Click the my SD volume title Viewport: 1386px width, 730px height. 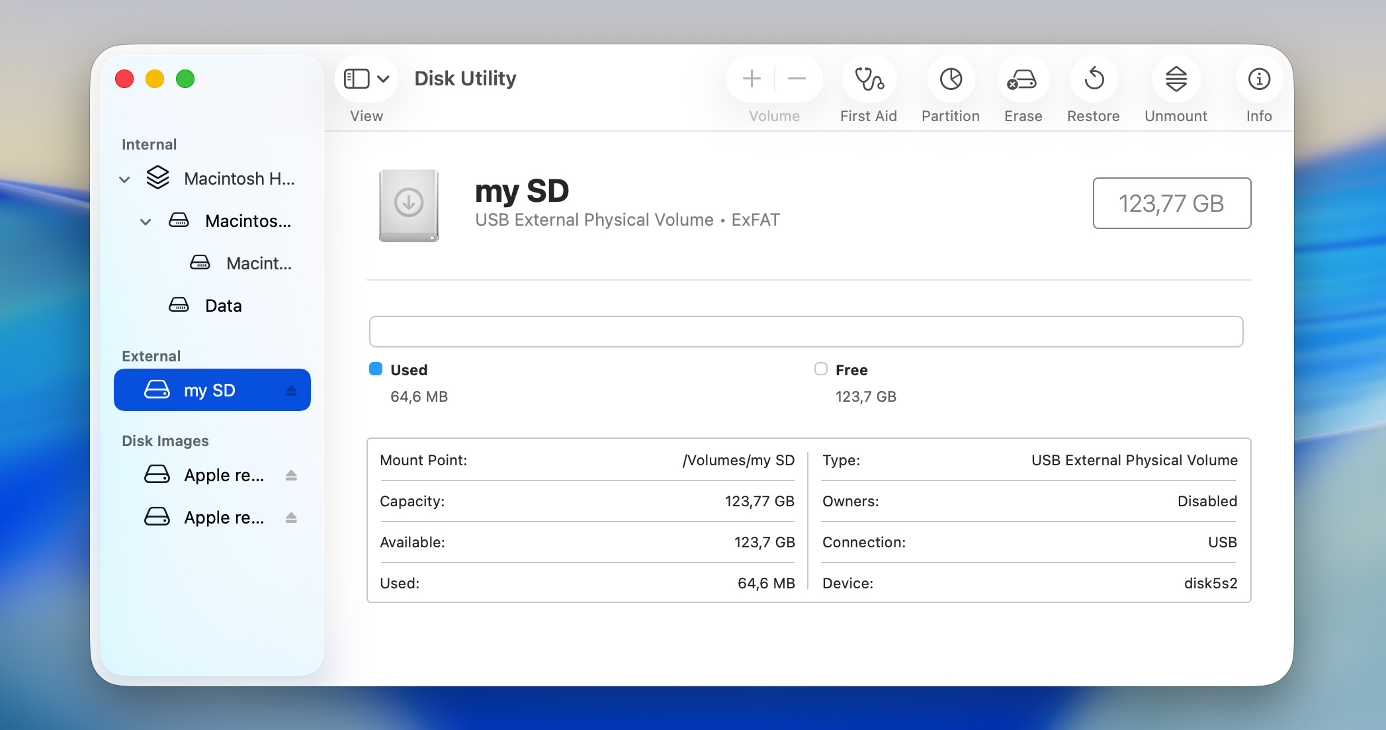click(522, 191)
